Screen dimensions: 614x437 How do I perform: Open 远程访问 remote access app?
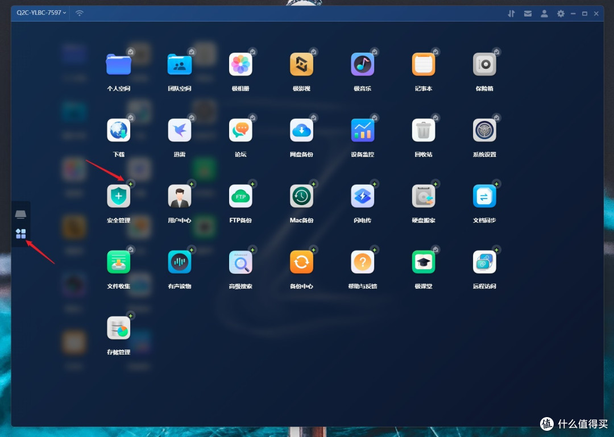[x=485, y=261]
